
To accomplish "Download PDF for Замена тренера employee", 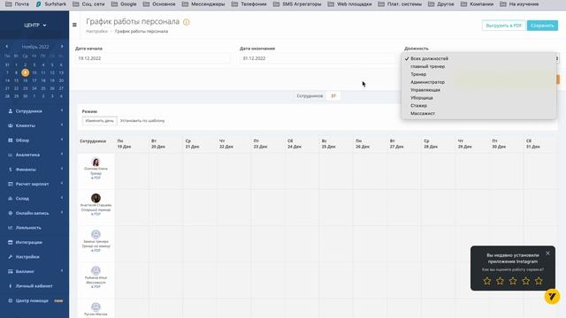I will (x=96, y=251).
